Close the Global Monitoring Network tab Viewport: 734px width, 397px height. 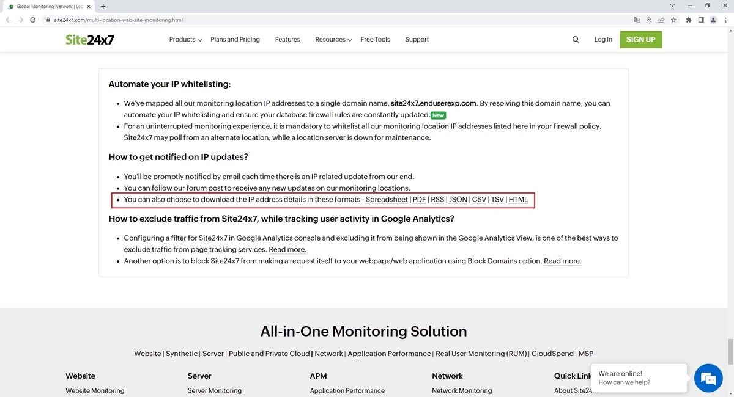click(89, 6)
